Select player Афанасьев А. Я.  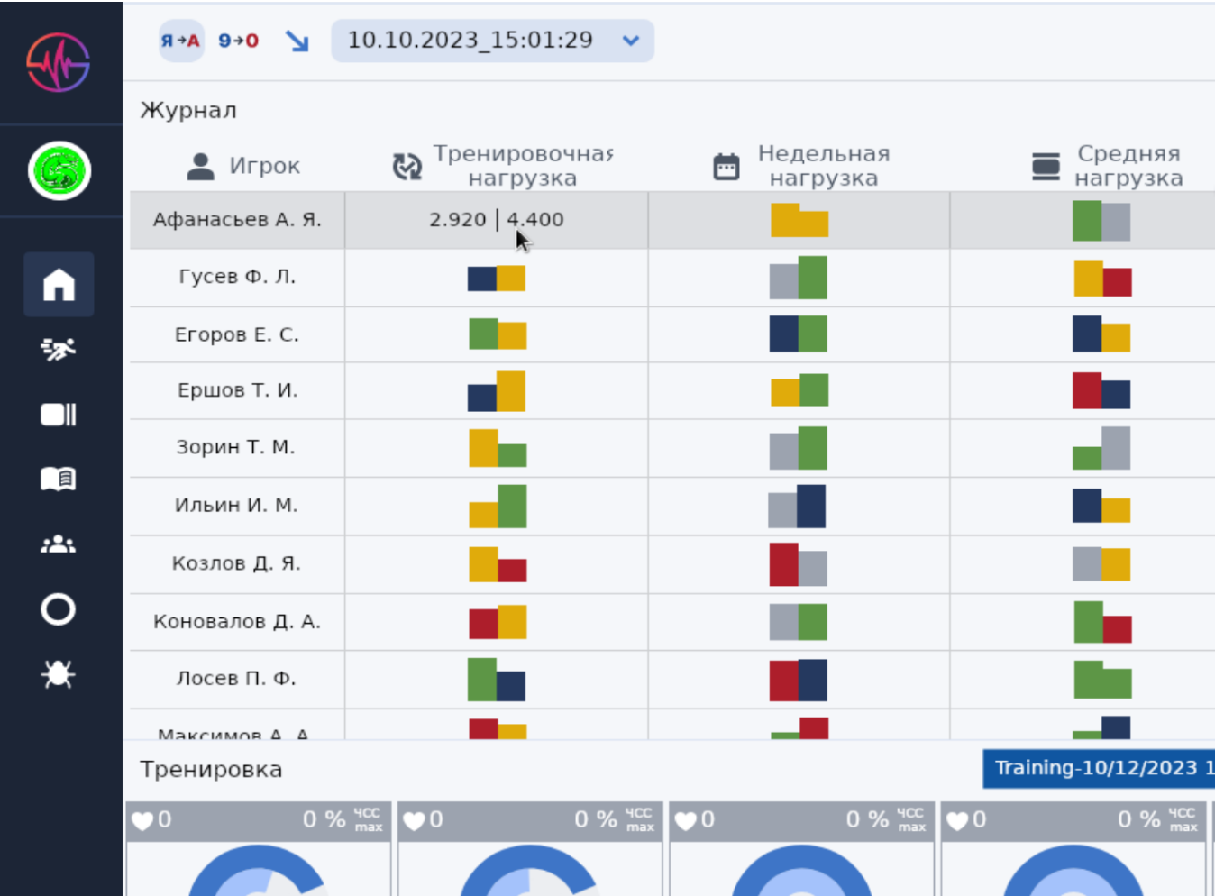pos(237,220)
